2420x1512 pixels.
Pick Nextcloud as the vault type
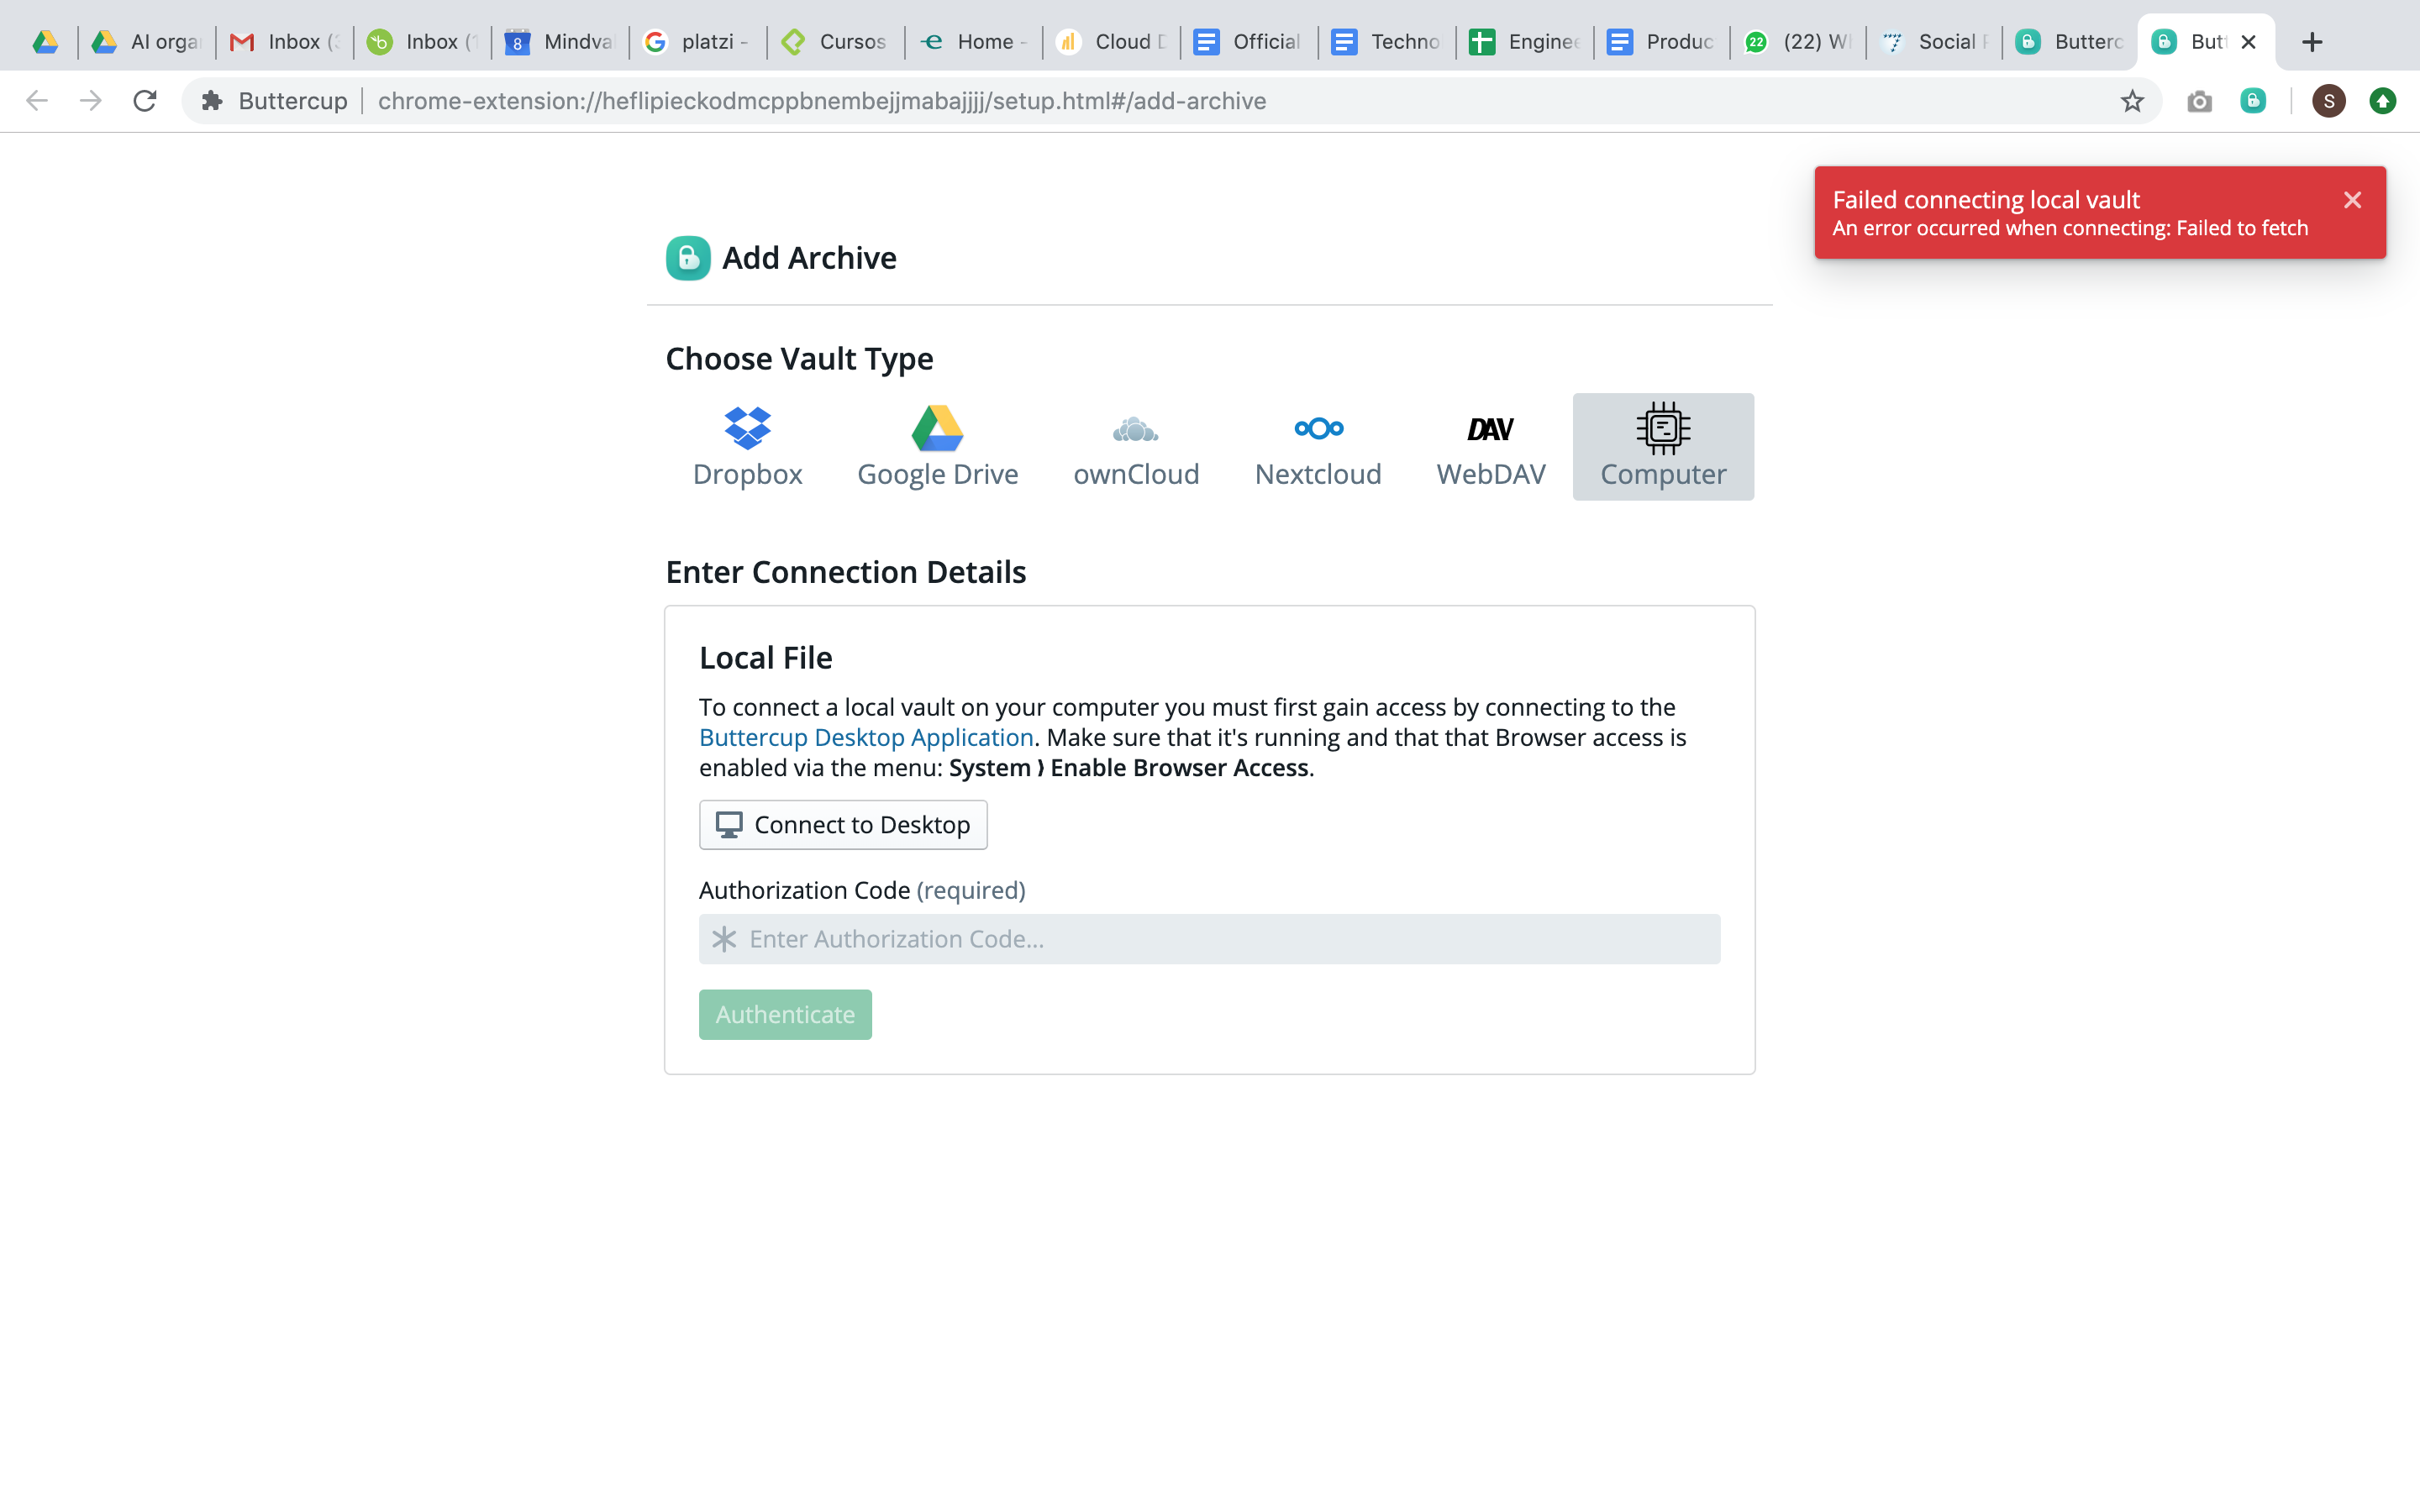[x=1318, y=447]
